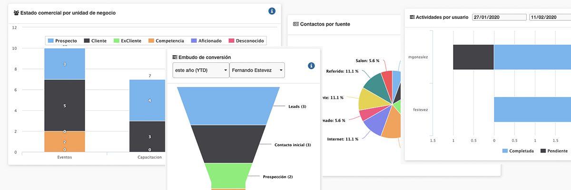Screen dimensions: 571x190
Task: Click list icon beside Actividades por usuario
Action: [412, 17]
